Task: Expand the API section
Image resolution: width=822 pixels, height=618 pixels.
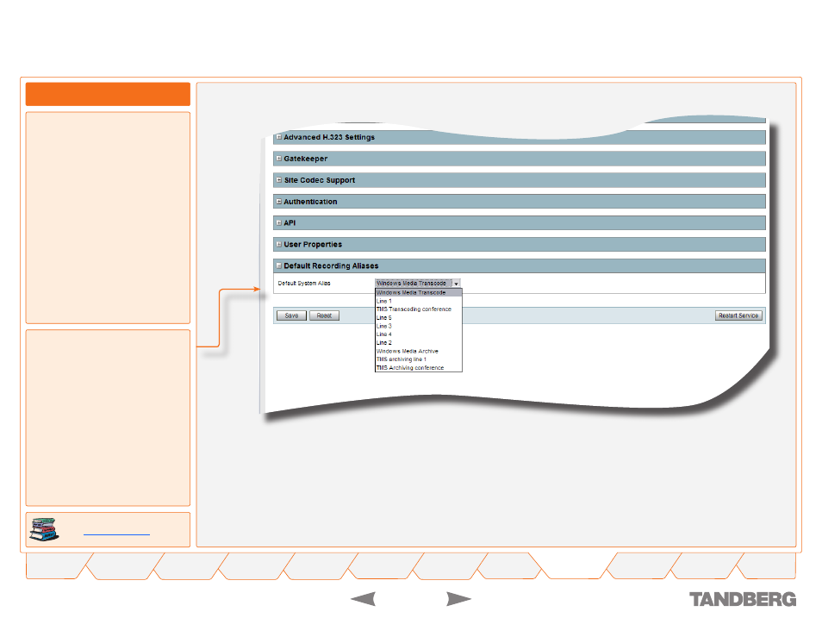Action: point(279,223)
